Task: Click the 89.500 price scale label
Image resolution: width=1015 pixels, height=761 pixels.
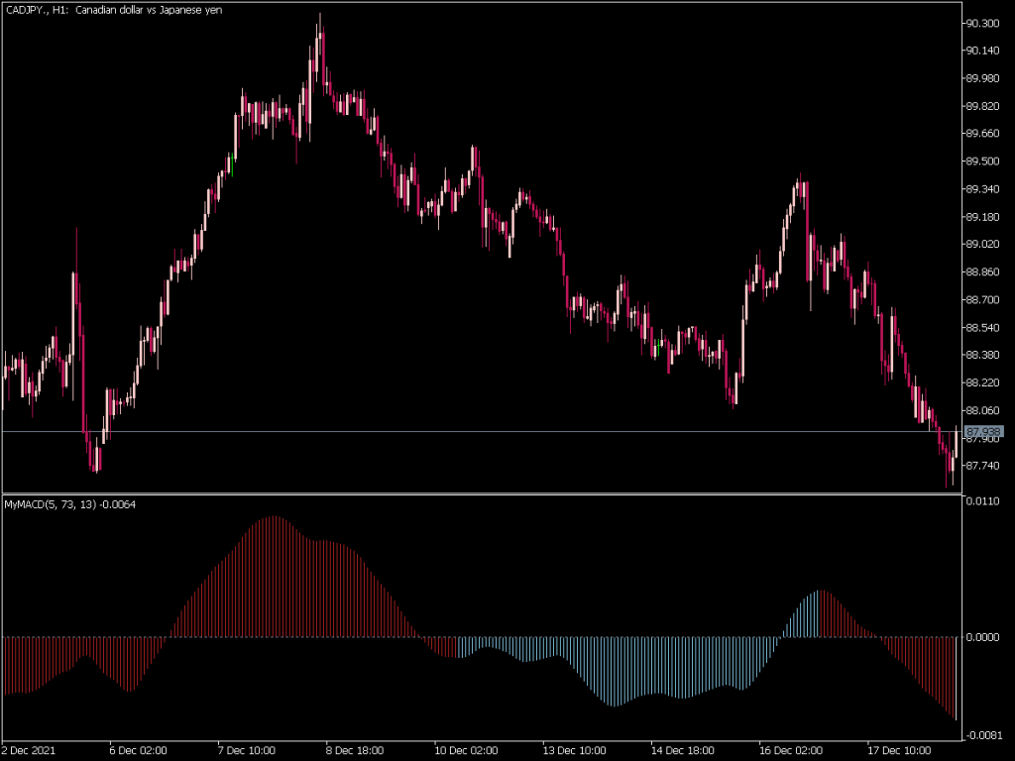Action: point(981,162)
